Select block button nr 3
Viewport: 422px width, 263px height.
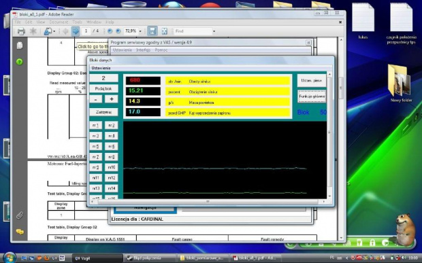95,136
